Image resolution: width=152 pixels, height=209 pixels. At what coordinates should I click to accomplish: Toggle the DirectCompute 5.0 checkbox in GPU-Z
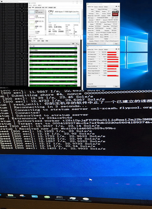(x=110, y=41)
